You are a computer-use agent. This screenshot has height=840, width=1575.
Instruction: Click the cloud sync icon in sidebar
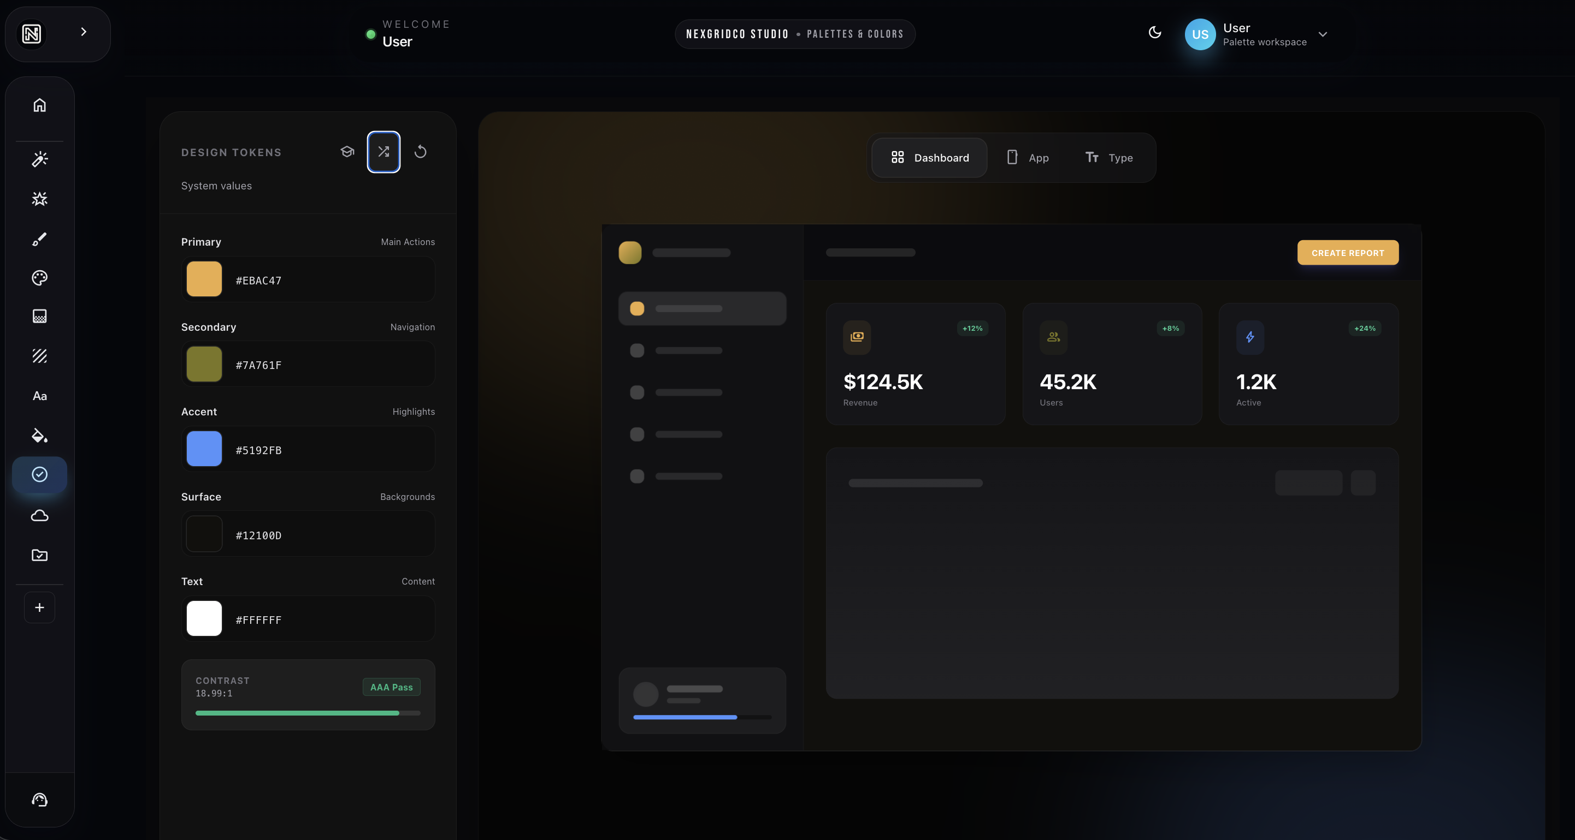(39, 515)
